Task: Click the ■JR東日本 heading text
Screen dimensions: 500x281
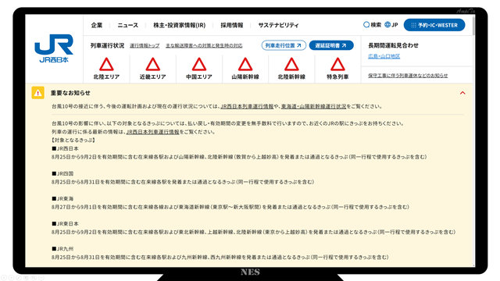Action: [65, 224]
